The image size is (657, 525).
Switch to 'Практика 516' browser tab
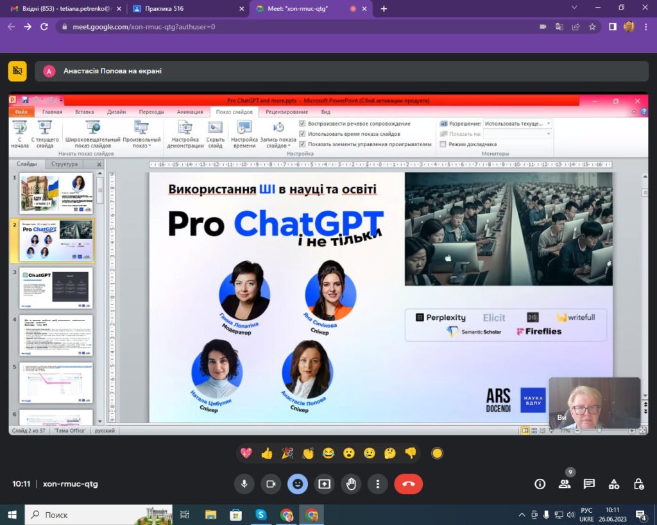tap(186, 9)
